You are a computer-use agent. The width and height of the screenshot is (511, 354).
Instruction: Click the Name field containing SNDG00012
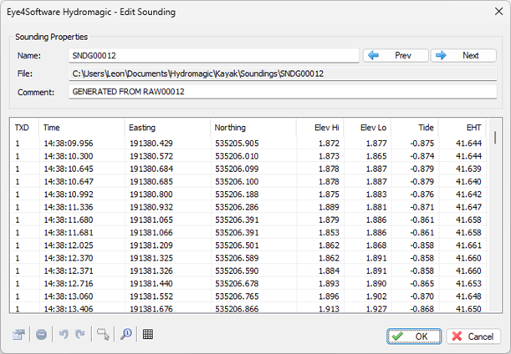pos(213,56)
